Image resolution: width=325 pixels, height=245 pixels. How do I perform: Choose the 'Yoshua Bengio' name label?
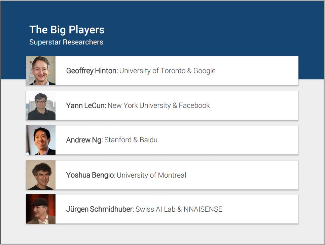[90, 175]
